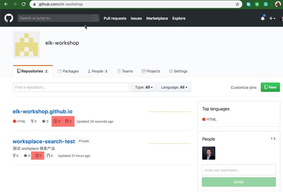Switch to the Packages tab
This screenshot has height=194, width=283.
point(68,71)
